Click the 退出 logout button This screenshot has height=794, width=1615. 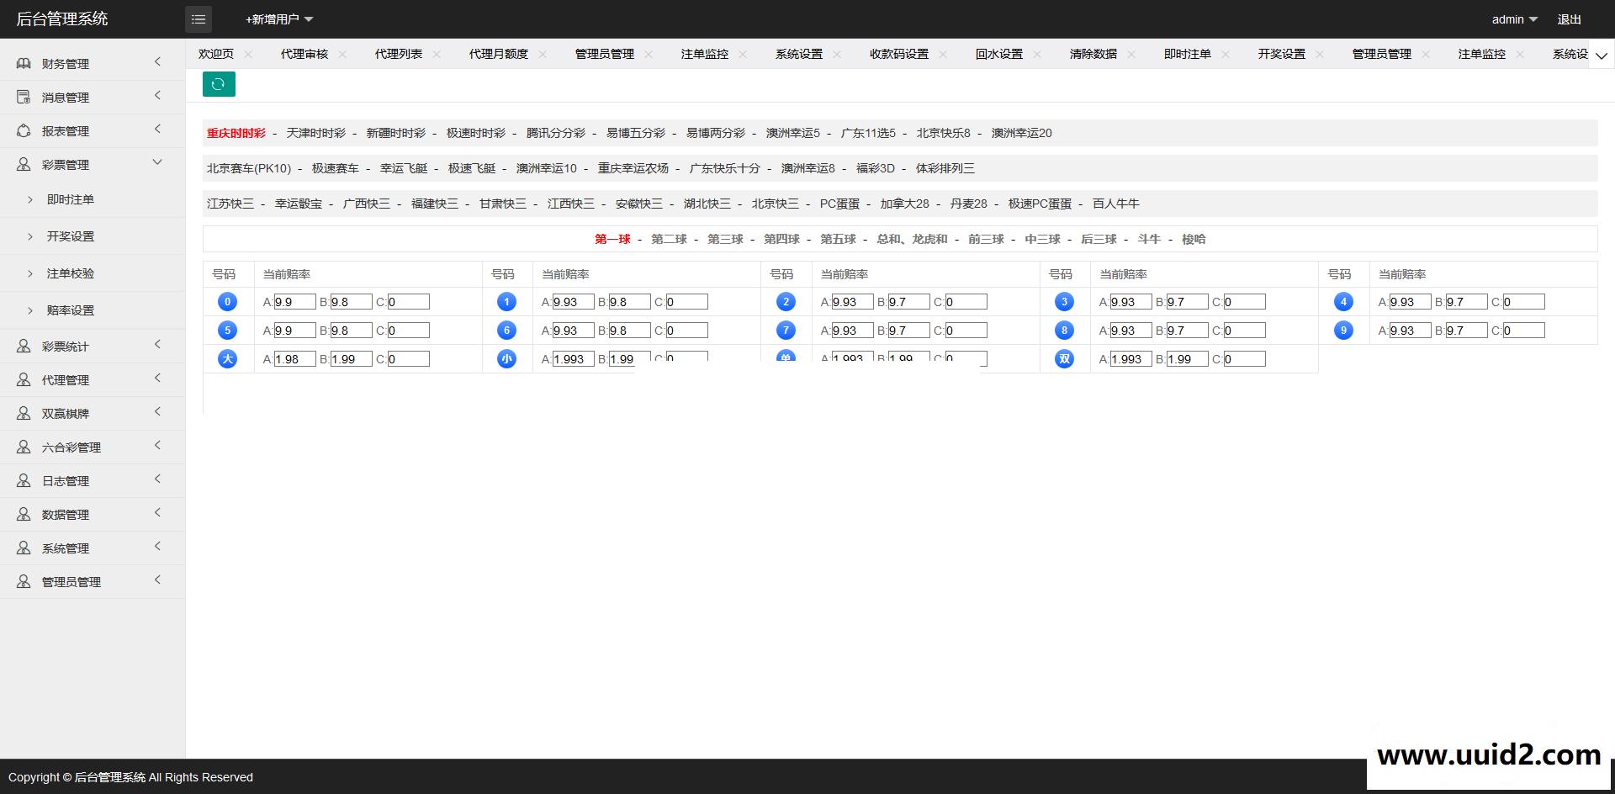[x=1568, y=19]
